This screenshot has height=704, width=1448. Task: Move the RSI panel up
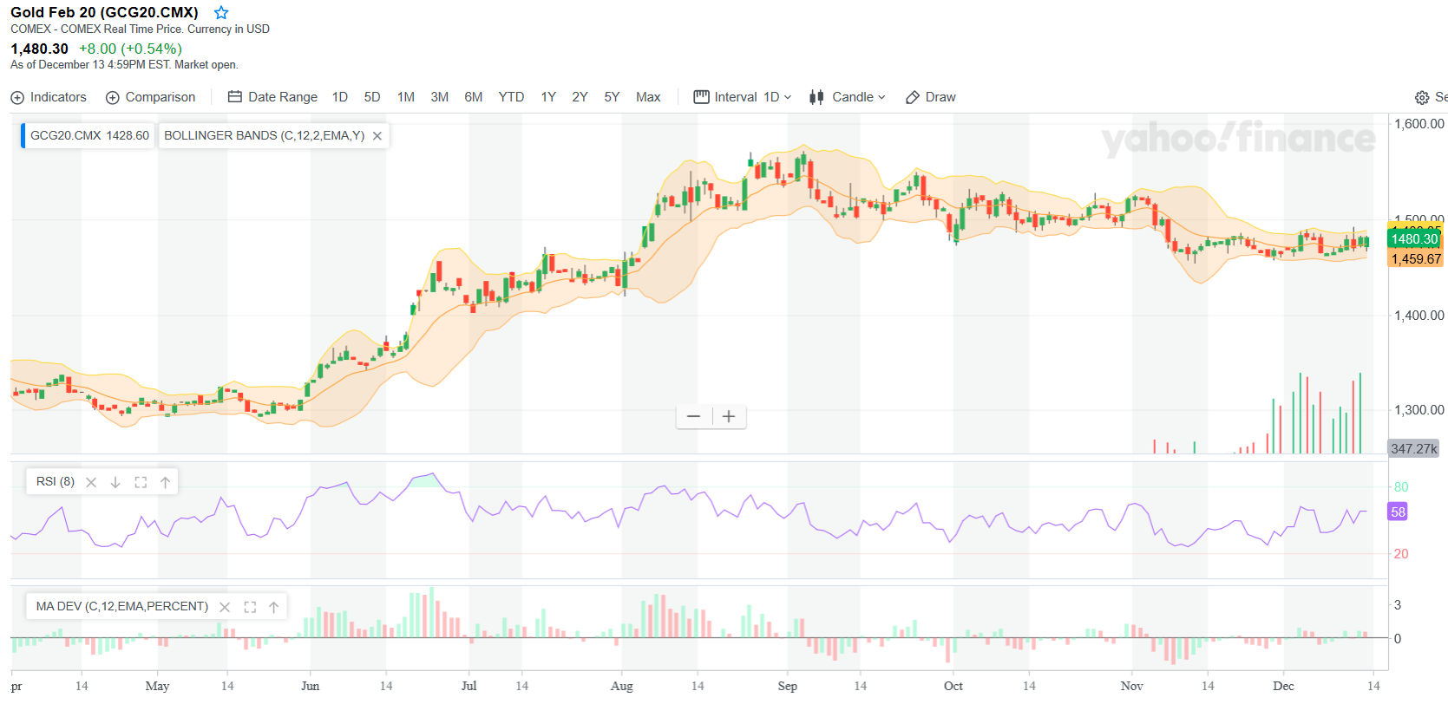pyautogui.click(x=165, y=482)
